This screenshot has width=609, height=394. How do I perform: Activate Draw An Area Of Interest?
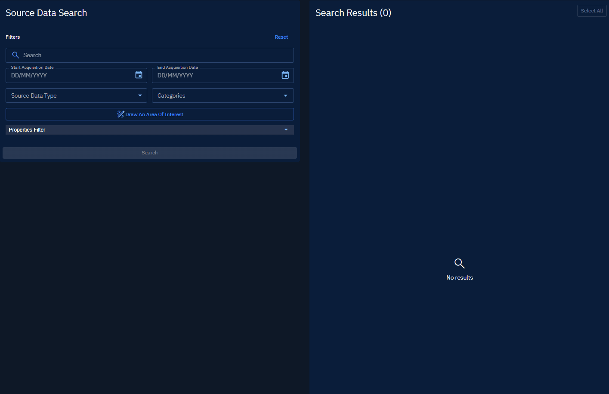pos(149,114)
